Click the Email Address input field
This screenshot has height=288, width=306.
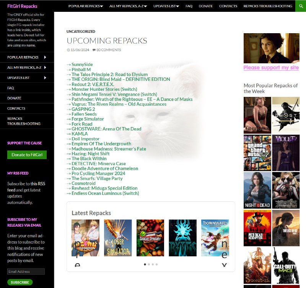26,272
